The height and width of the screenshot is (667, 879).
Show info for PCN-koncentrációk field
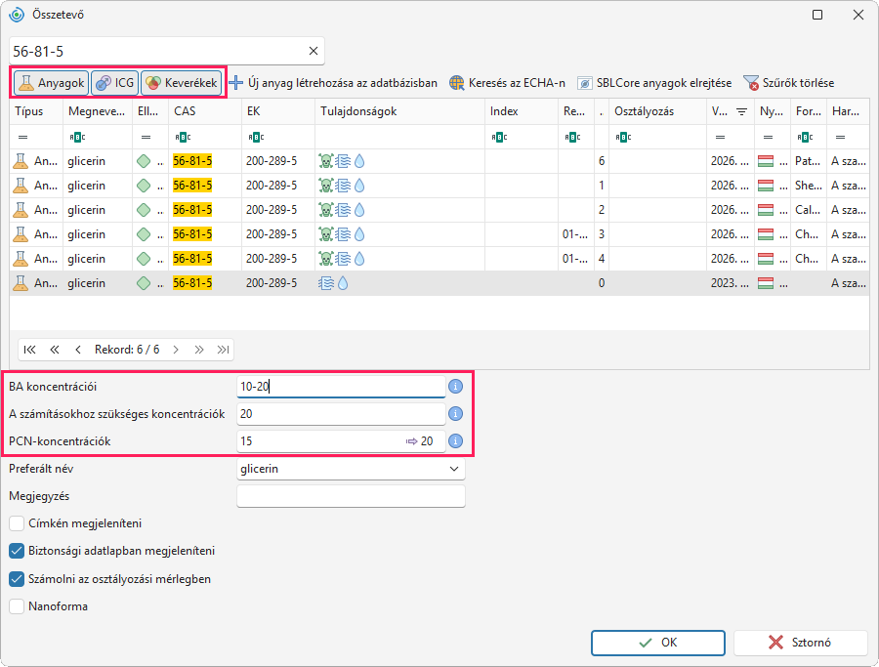(456, 441)
